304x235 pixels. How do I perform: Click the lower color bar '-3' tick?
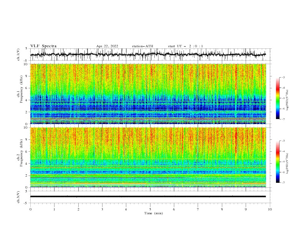tap(283, 141)
